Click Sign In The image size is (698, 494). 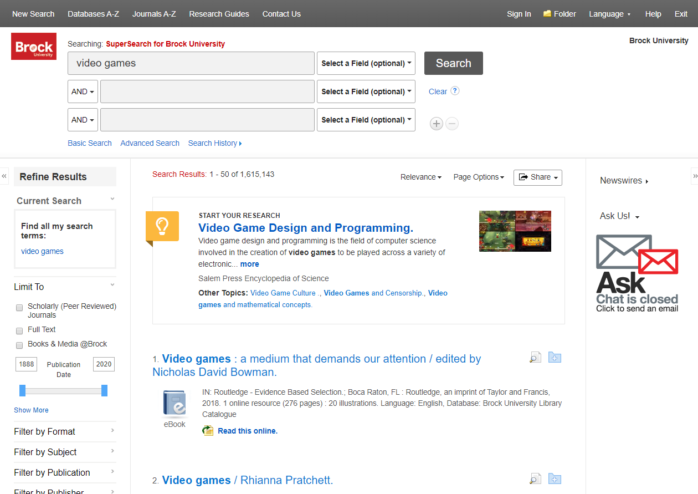519,14
